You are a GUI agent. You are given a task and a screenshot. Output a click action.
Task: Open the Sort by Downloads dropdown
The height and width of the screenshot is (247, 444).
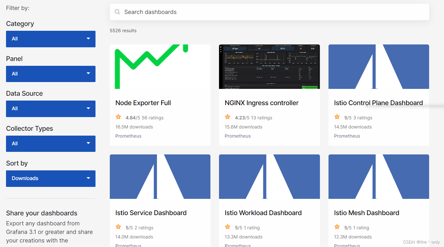(51, 179)
